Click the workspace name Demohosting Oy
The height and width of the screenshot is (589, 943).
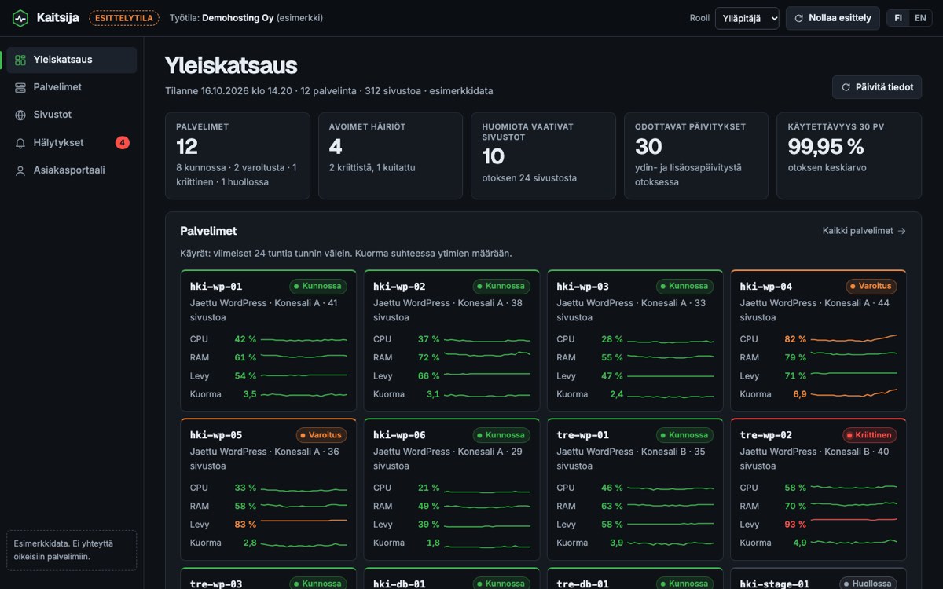238,18
